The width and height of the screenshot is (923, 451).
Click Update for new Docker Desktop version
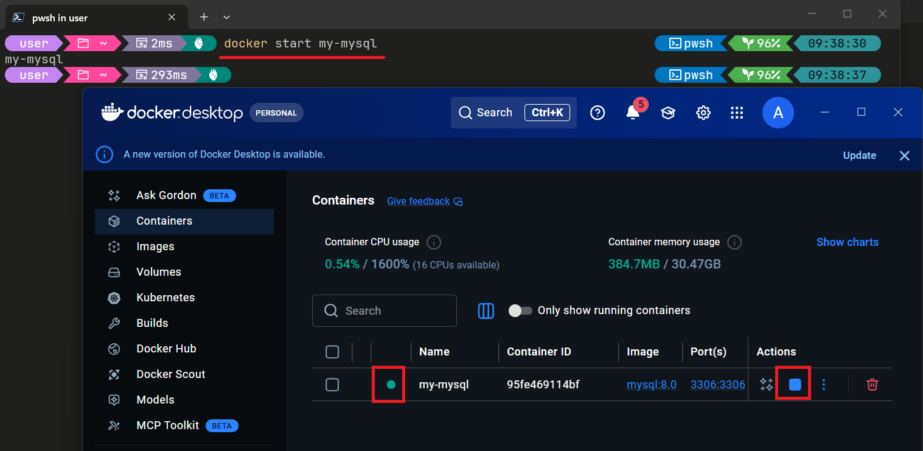[859, 155]
